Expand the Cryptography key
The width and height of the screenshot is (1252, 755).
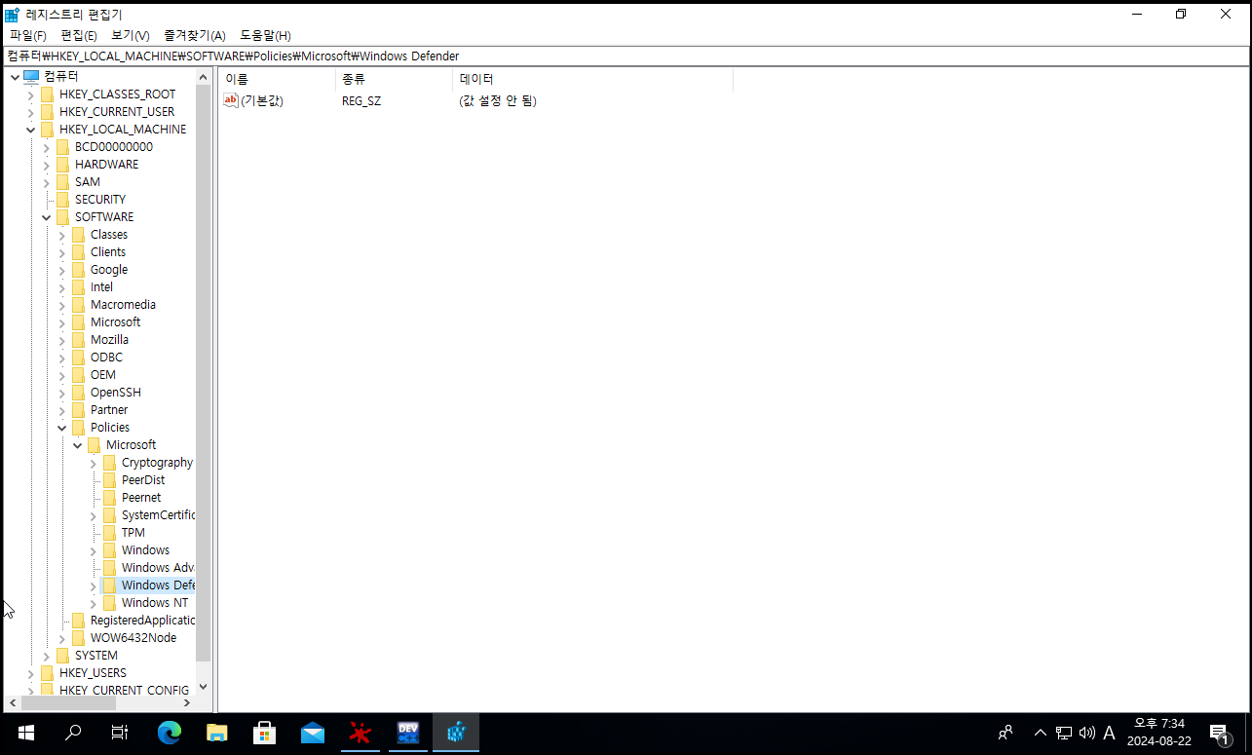tap(94, 463)
